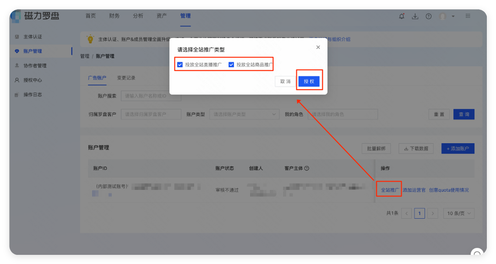The width and height of the screenshot is (496, 264).
Task: Go to next page arrow
Action: [x=433, y=213]
